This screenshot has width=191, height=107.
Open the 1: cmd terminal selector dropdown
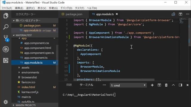128,85
